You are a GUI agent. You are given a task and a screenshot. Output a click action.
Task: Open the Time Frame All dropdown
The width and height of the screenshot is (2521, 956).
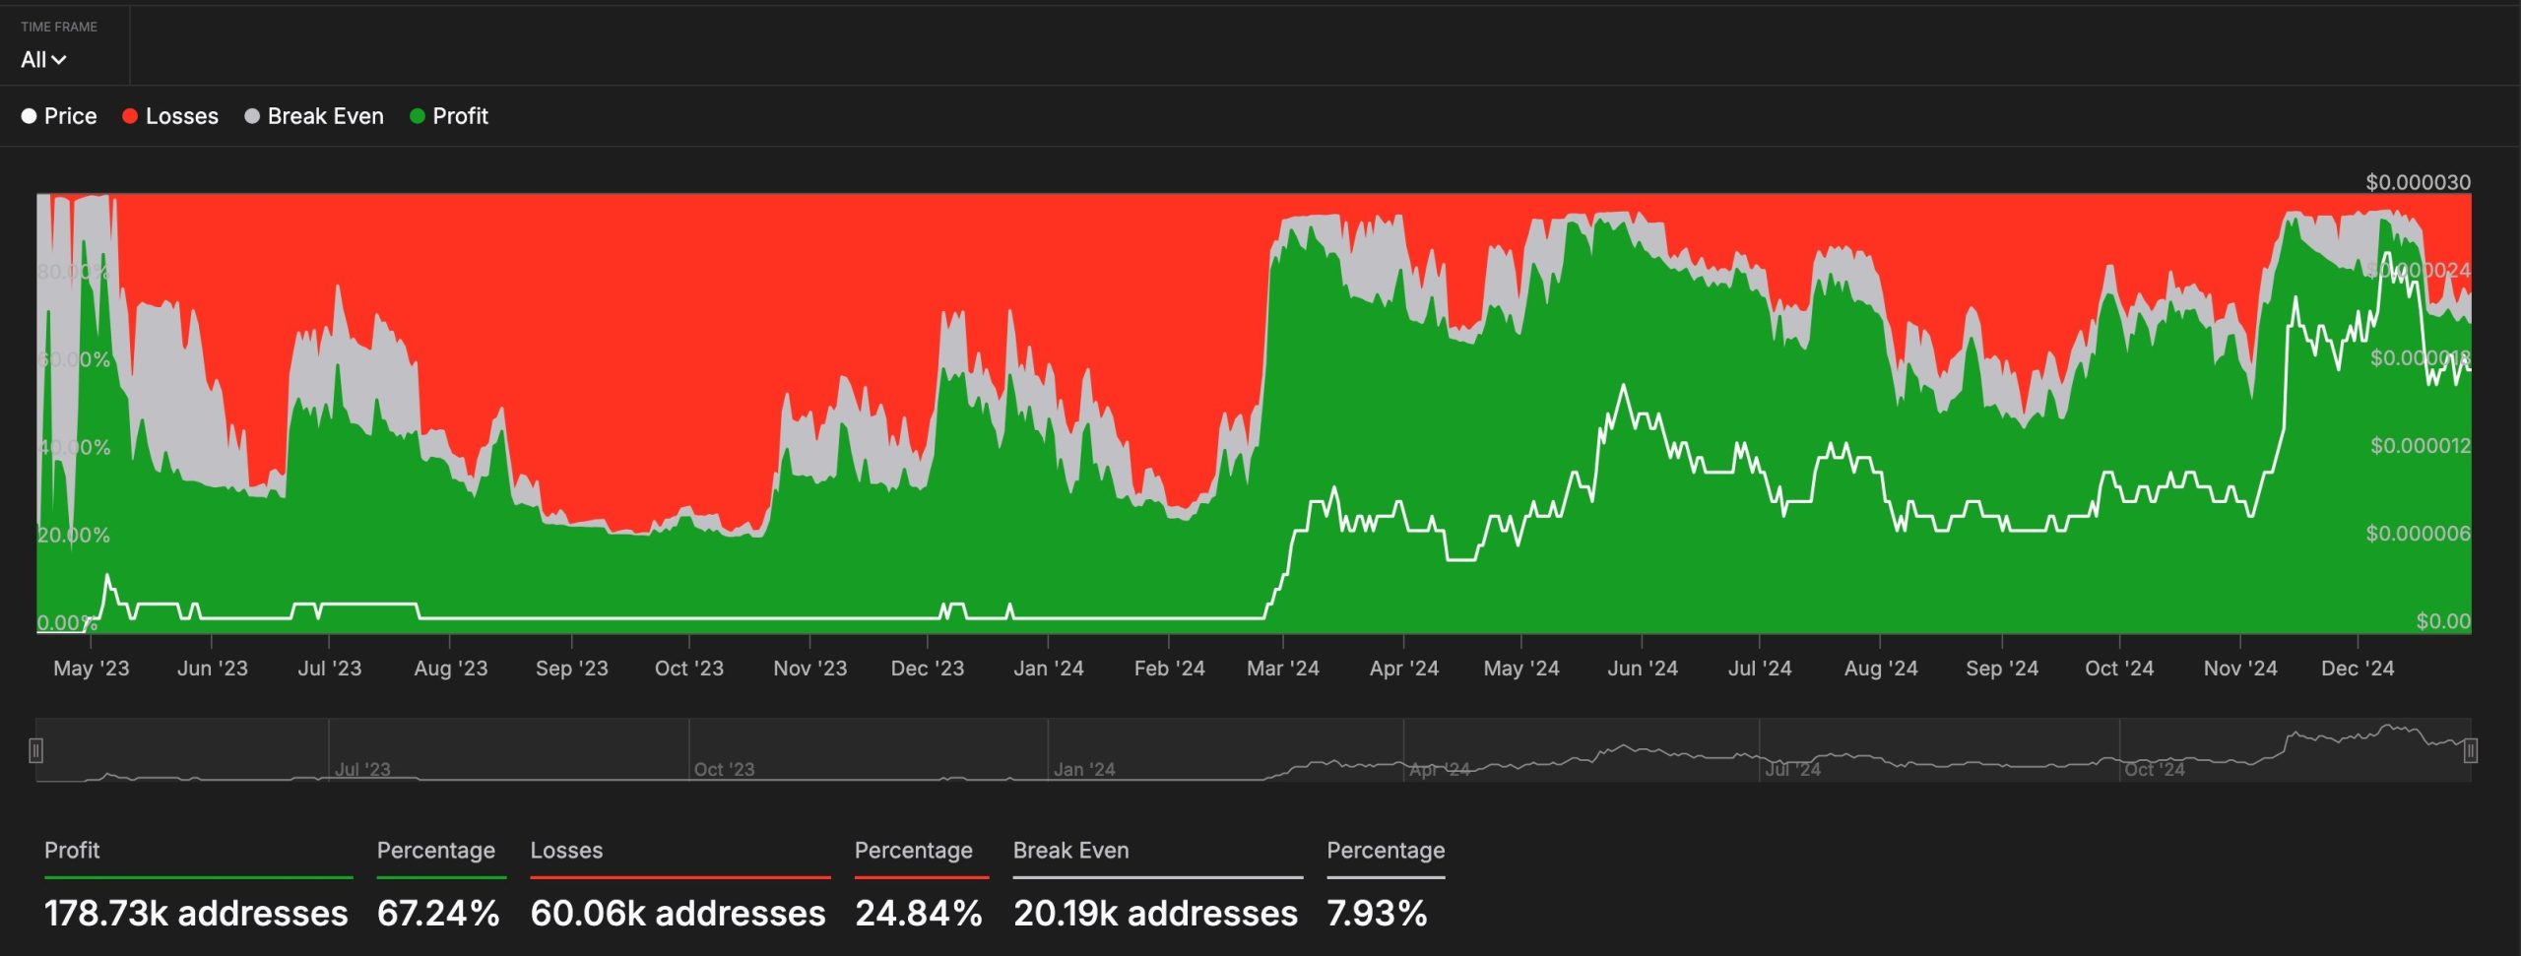(x=43, y=60)
